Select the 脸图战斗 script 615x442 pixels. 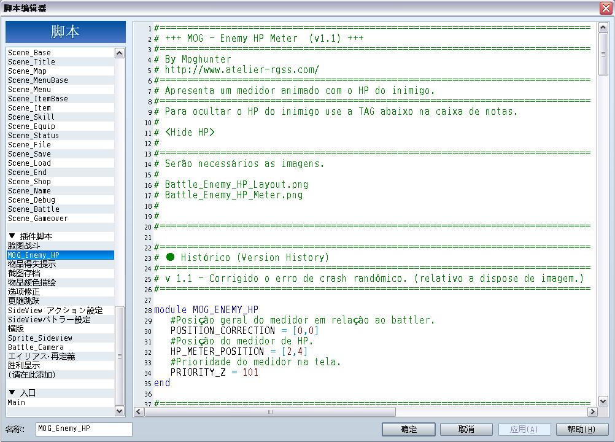click(60, 246)
